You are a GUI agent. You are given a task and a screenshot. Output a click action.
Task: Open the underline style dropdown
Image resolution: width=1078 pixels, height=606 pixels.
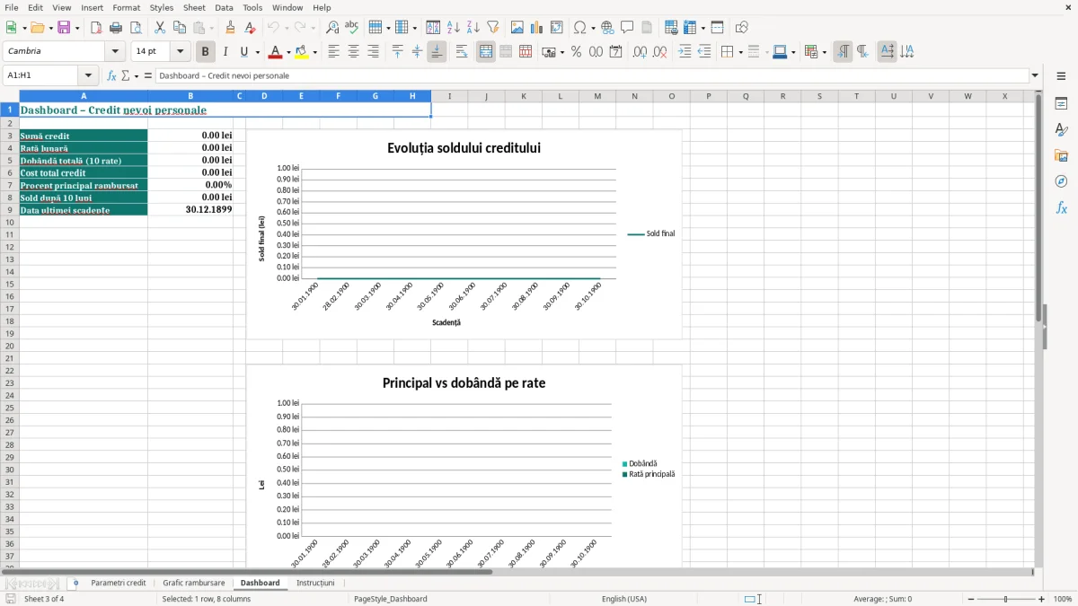tap(257, 52)
